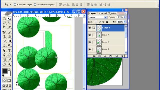Image resolution: width=160 pixels, height=90 pixels.
Task: Select the Path Selection arrow tool
Action: (4, 50)
